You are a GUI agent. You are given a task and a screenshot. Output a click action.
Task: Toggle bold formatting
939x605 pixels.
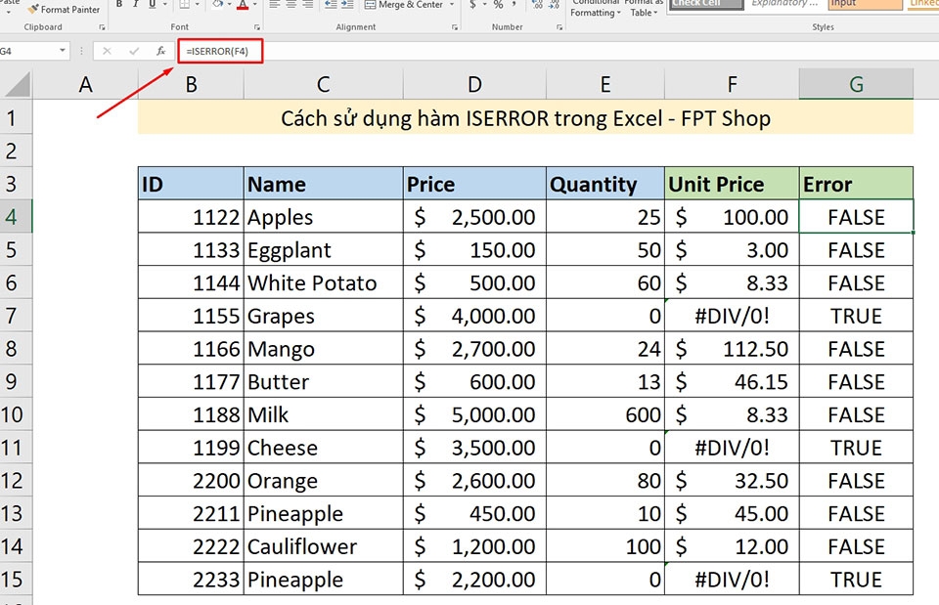(x=119, y=5)
